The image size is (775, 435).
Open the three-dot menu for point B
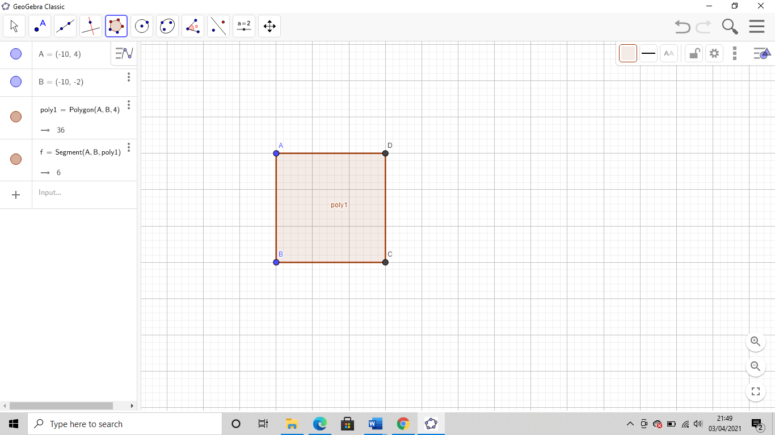(129, 78)
